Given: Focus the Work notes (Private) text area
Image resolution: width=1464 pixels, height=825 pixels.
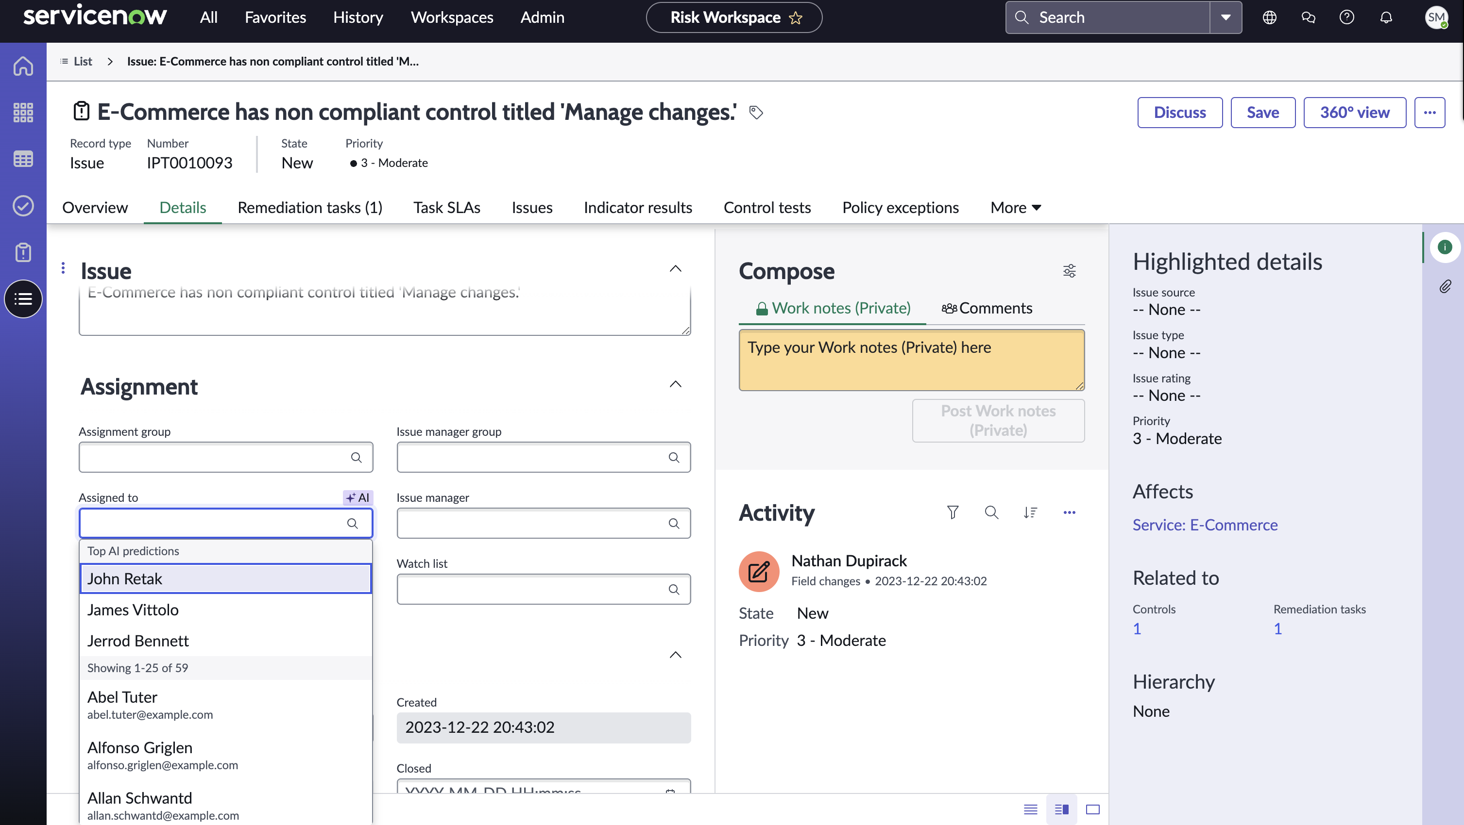Looking at the screenshot, I should click(x=912, y=361).
